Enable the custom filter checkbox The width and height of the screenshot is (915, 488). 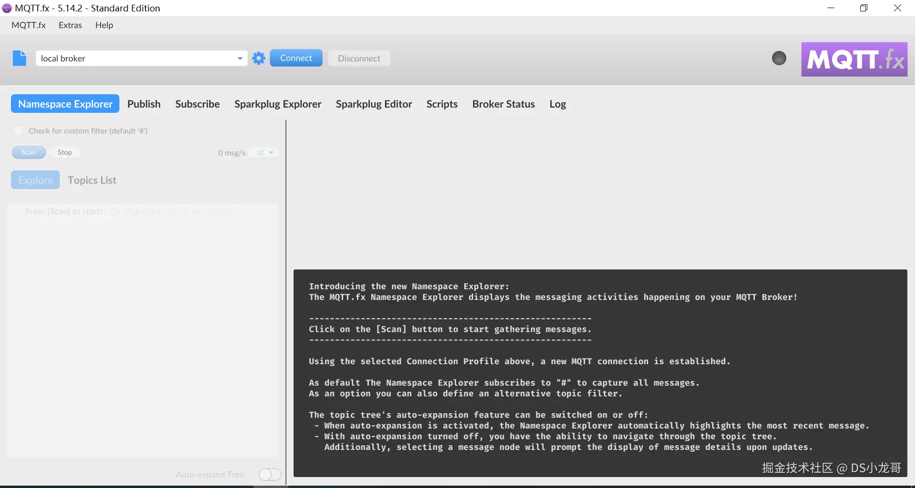pyautogui.click(x=18, y=131)
